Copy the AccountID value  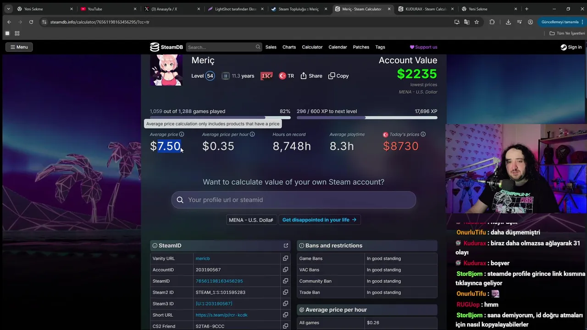click(x=285, y=270)
